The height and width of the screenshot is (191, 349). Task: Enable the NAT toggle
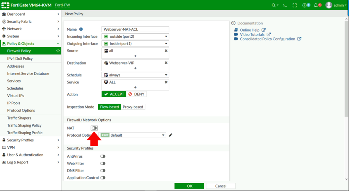(94, 128)
